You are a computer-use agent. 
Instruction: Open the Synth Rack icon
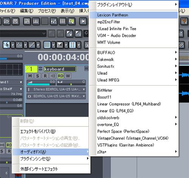tap(62, 21)
